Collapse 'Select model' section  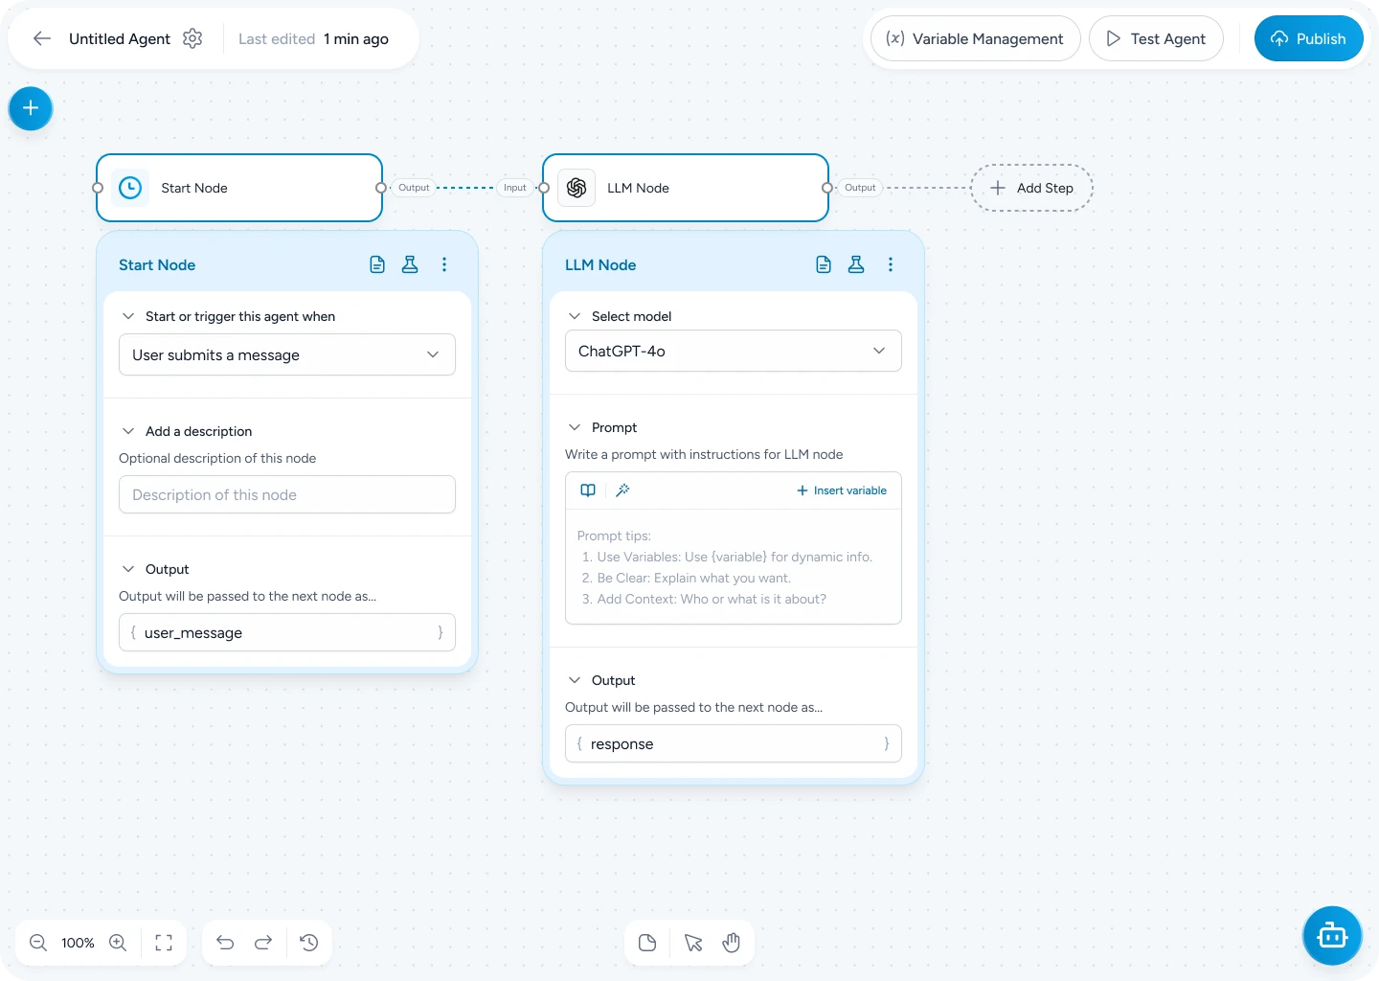tap(575, 316)
